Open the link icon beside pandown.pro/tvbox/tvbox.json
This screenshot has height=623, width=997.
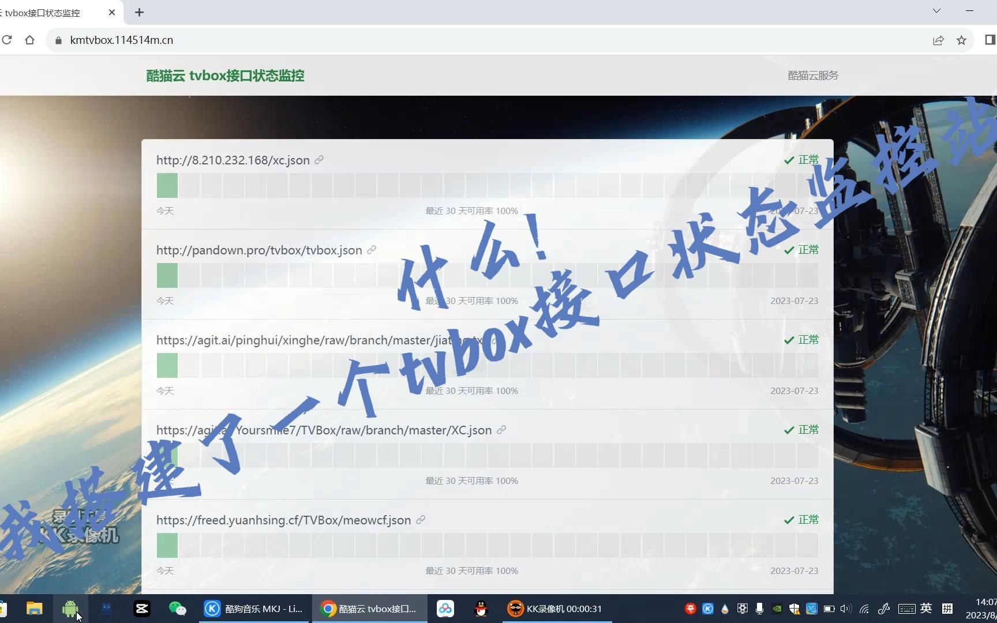pyautogui.click(x=372, y=250)
